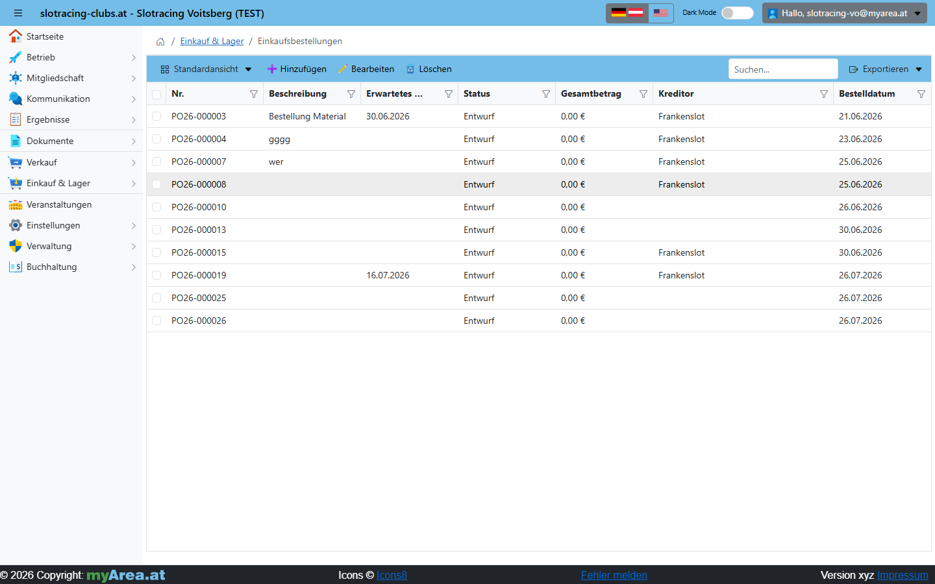This screenshot has width=935, height=584.
Task: Select checkbox for PO26-000019
Action: click(x=156, y=275)
